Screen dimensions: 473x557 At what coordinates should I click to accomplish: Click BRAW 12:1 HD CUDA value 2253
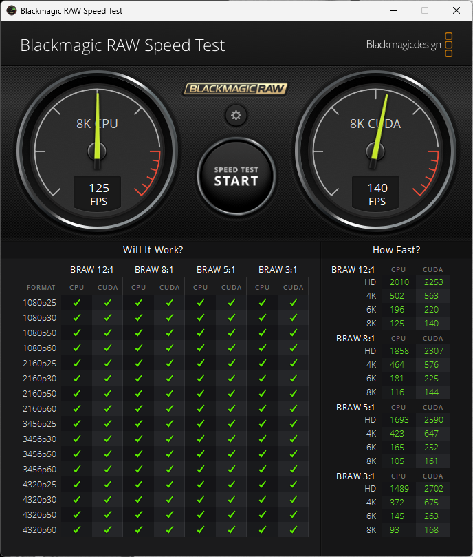click(434, 282)
